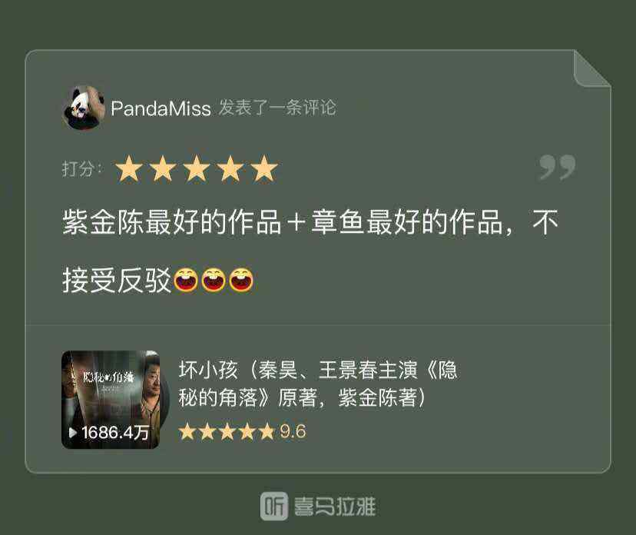Select the PandaMiss username
636x535 pixels.
click(161, 108)
